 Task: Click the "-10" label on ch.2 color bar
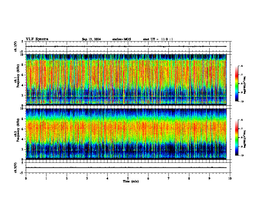click(242, 156)
